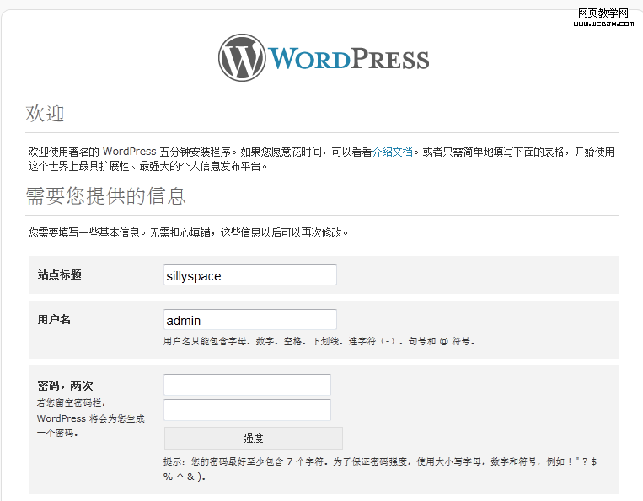The height and width of the screenshot is (501, 643).
Task: Select the second password confirmation input
Action: (x=247, y=410)
